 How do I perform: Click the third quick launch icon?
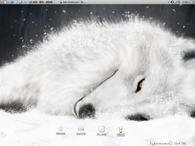(x=20, y=2)
